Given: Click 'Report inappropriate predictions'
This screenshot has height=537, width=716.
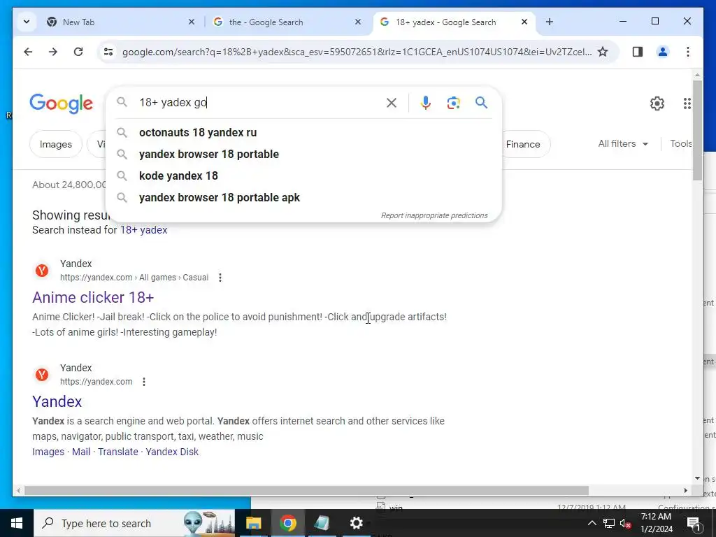Looking at the screenshot, I should pyautogui.click(x=434, y=215).
